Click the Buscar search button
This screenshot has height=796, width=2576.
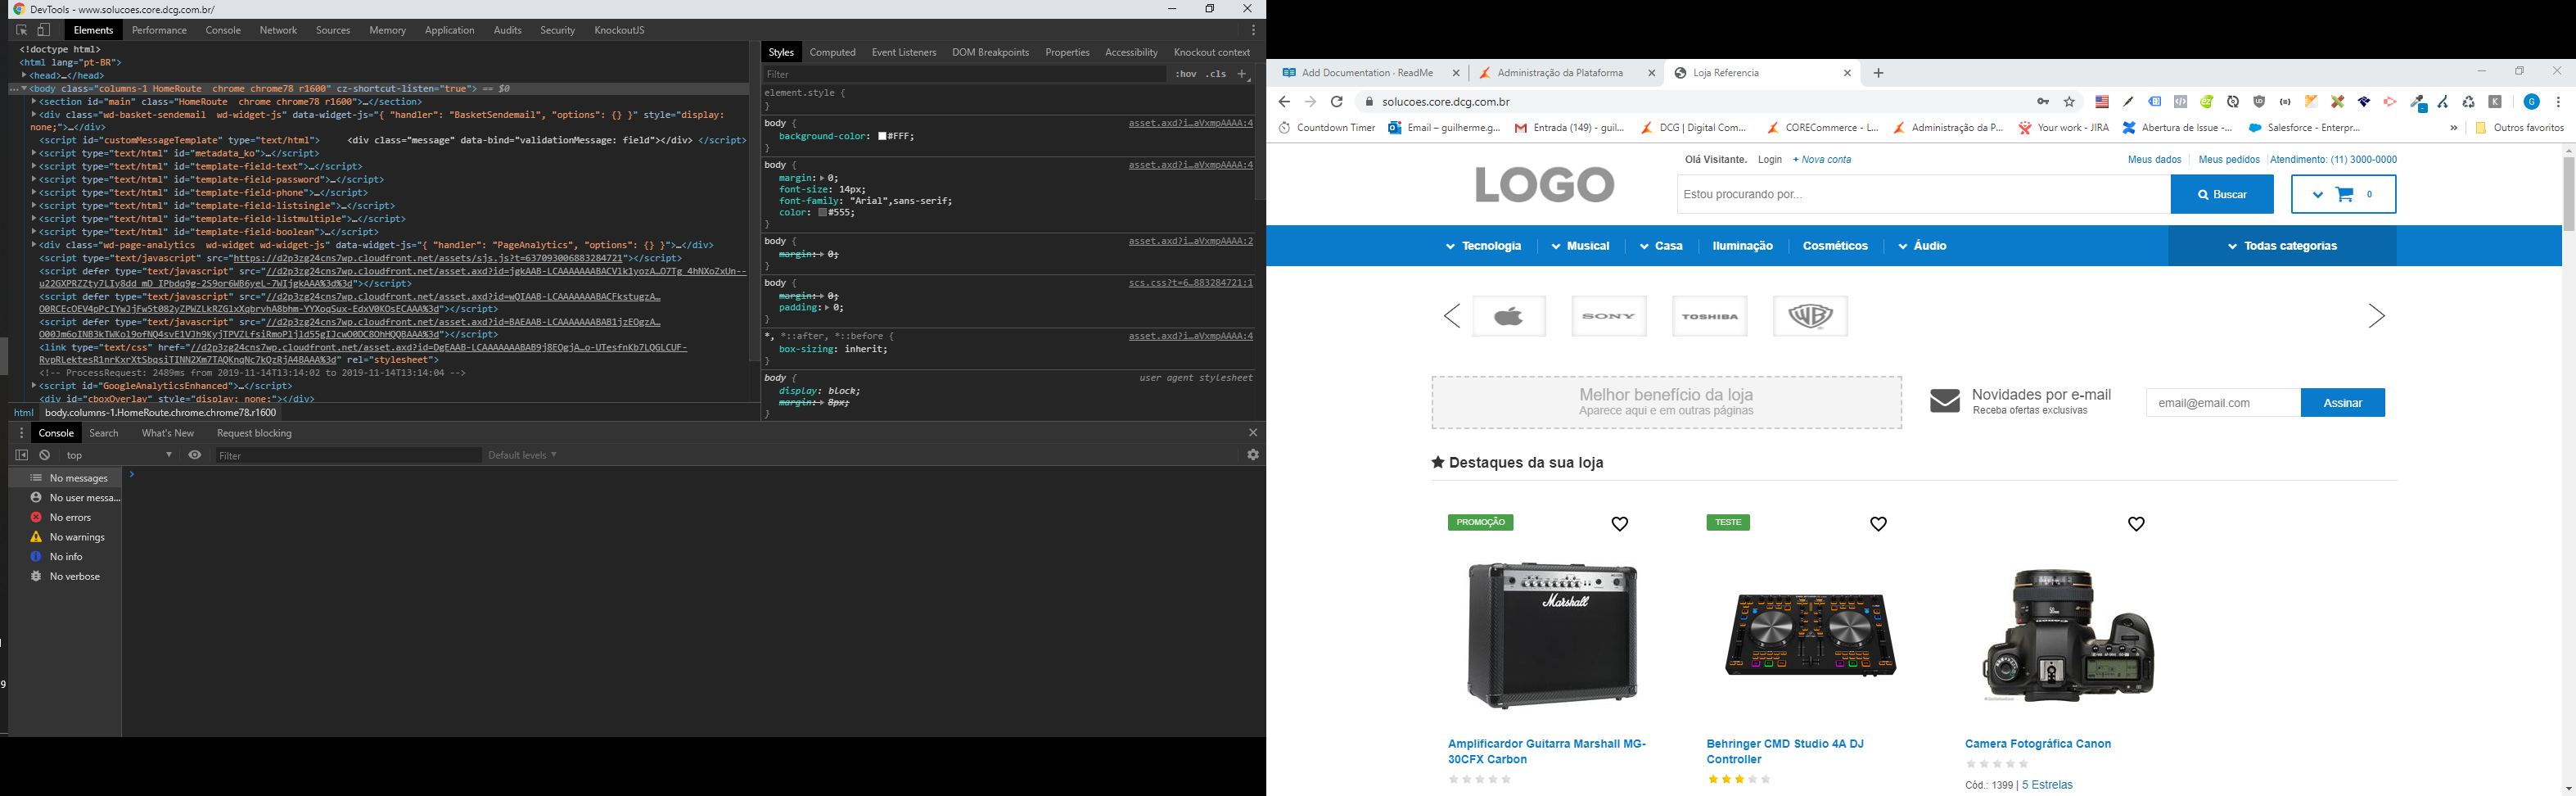tap(2222, 195)
